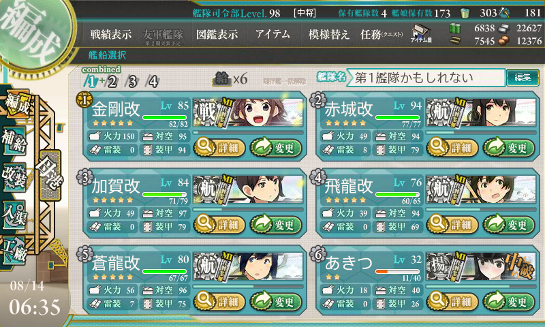Viewport: 545px width, 327px height.
Task: Open the 改装 remodel side menu icon
Action: click(x=14, y=177)
